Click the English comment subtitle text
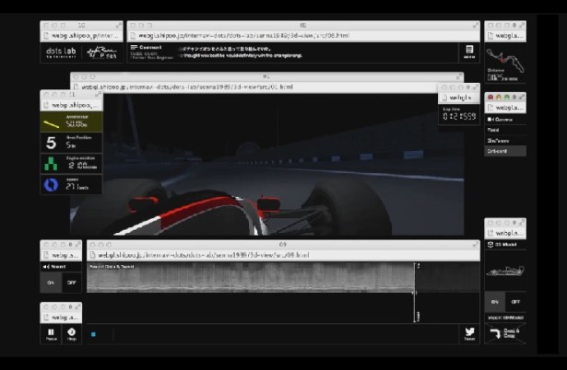Screen dimensions: 567x370 242,55
